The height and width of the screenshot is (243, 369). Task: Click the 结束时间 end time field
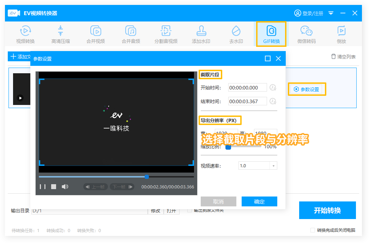tap(247, 101)
